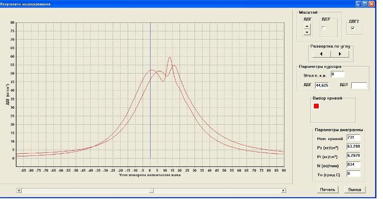Click the blue cursor line on the chart
383x199 pixels.
point(150,90)
